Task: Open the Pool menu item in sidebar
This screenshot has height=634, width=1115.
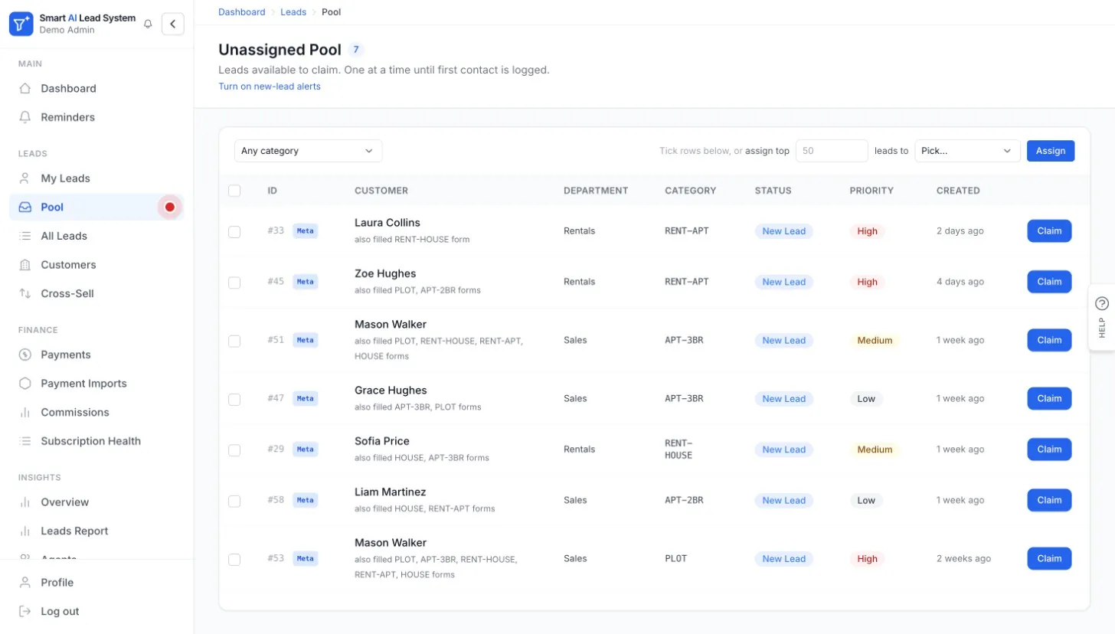Action: click(x=96, y=208)
